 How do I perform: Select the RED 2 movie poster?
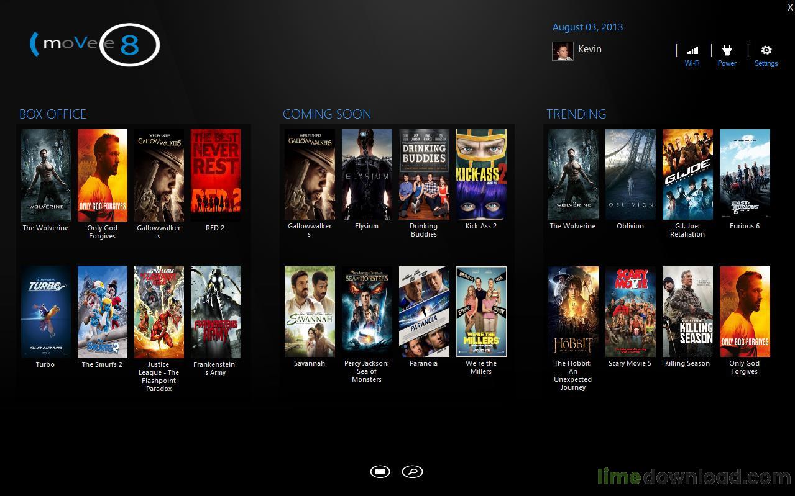[216, 175]
